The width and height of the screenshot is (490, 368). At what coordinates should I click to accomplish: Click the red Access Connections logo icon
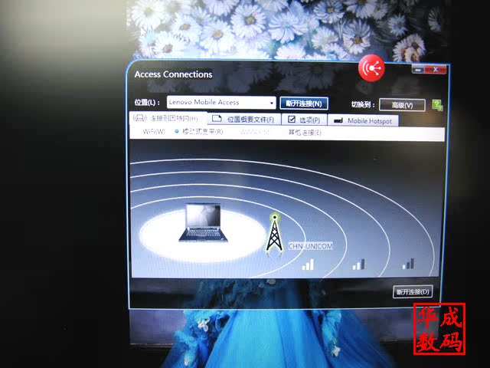point(371,68)
